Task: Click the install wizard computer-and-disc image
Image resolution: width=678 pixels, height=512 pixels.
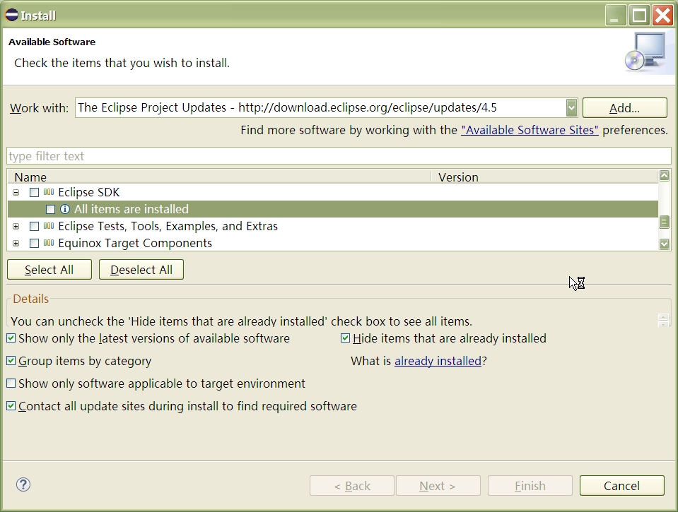Action: [x=648, y=54]
